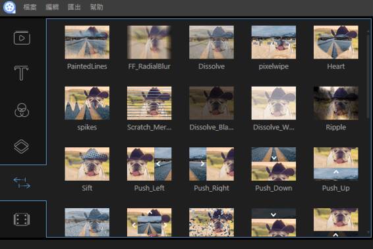Open the 匯出 menu
Screen dimensions: 373x249
(74, 7)
